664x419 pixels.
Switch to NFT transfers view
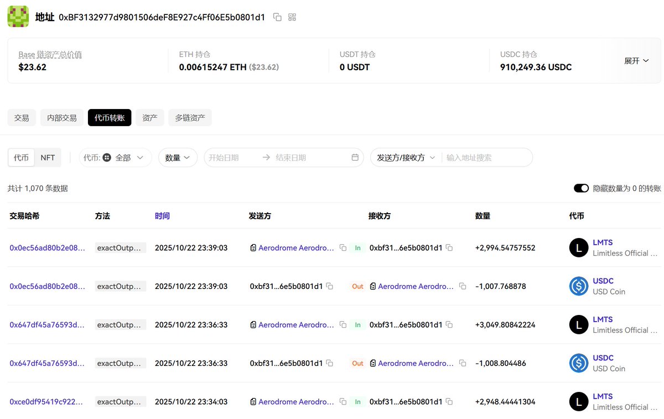[48, 158]
